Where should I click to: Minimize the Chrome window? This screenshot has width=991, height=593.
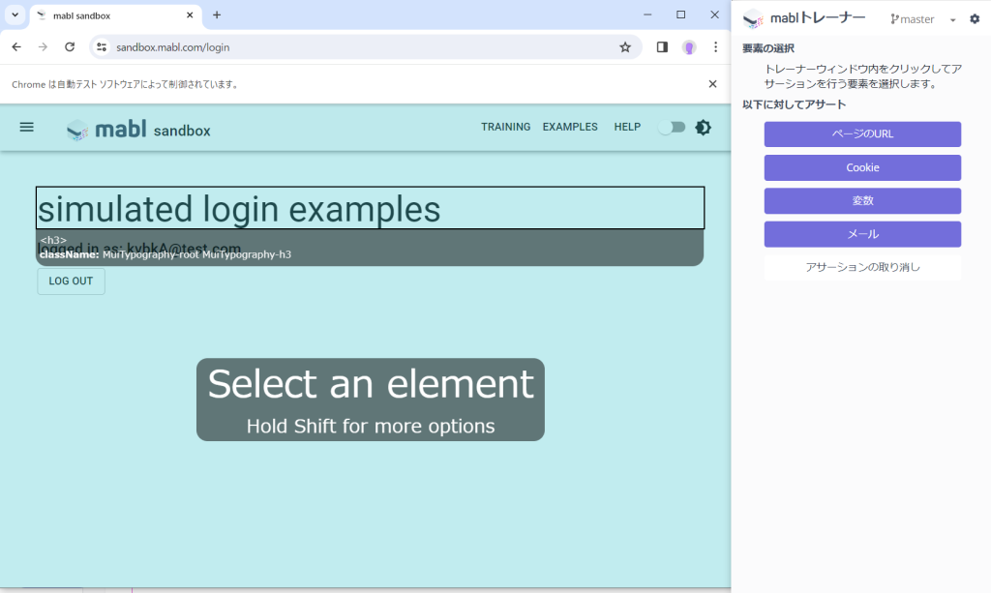(x=647, y=15)
